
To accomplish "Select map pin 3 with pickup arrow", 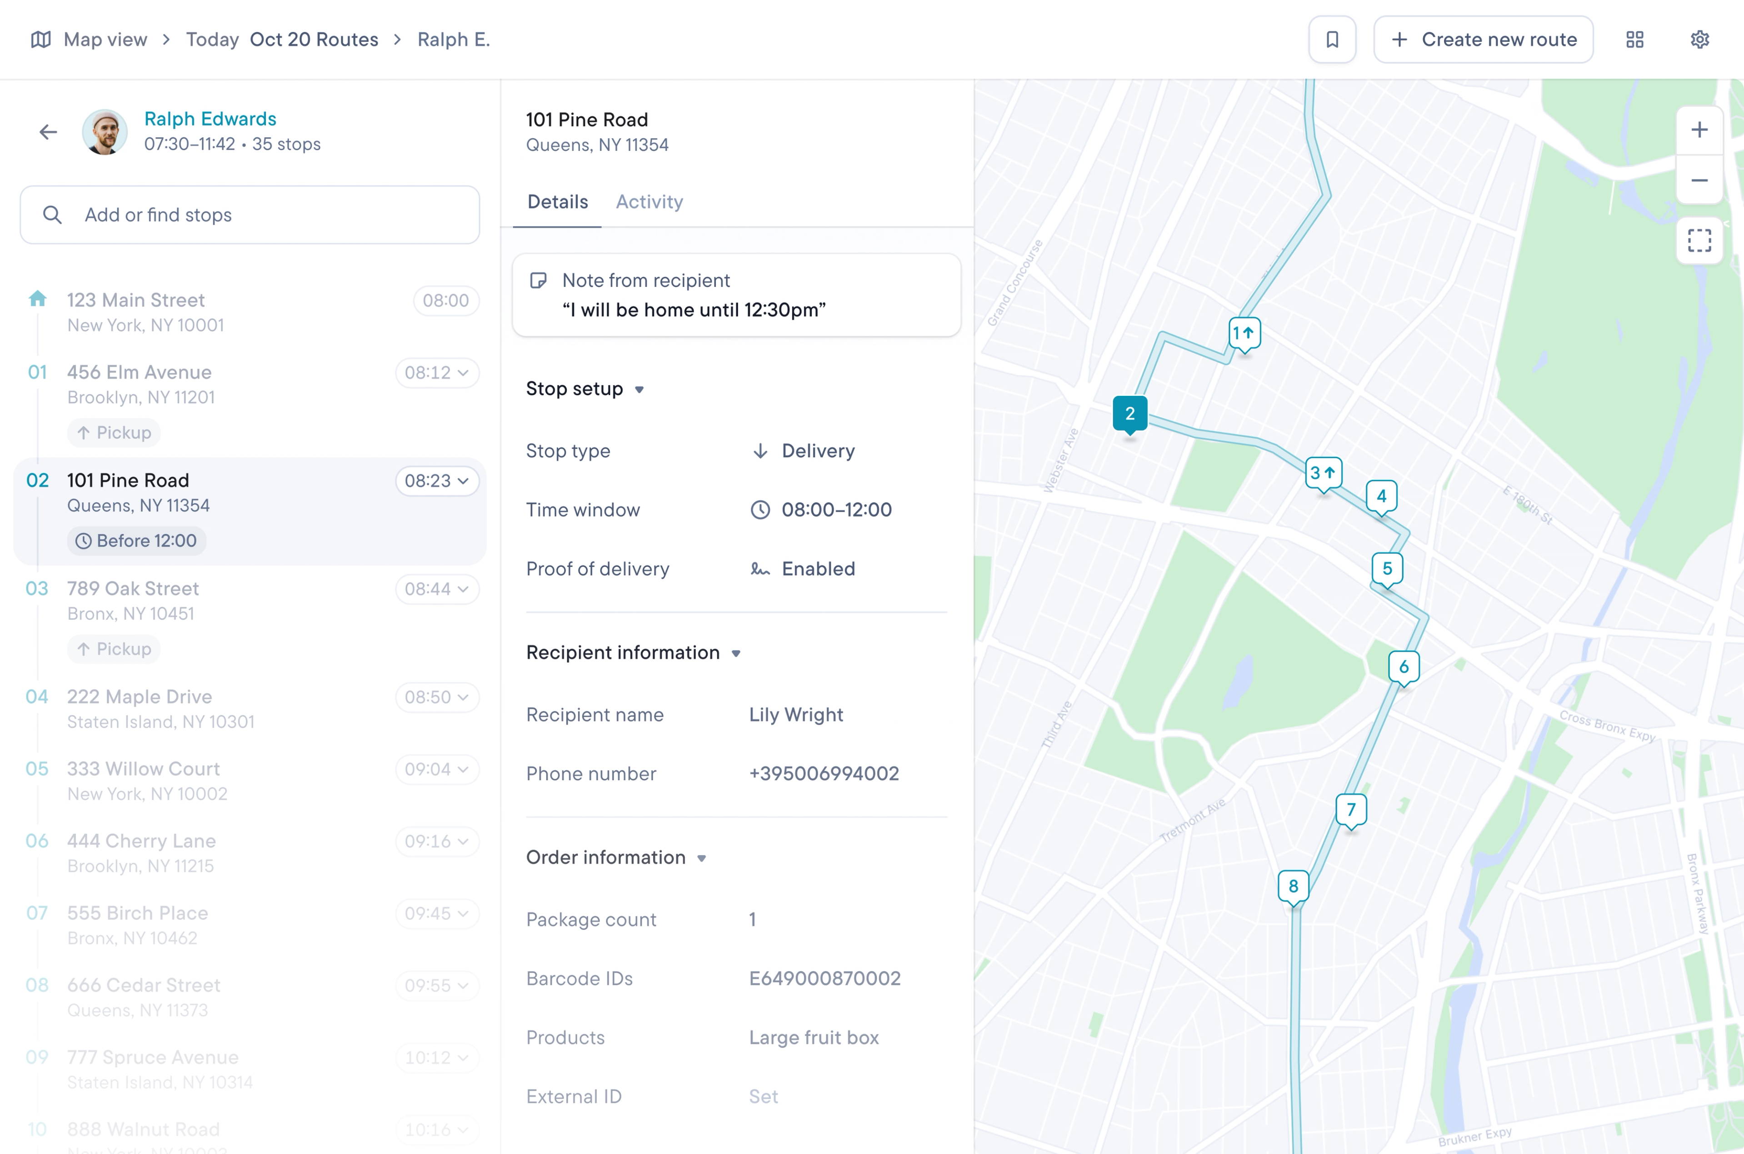I will 1323,475.
